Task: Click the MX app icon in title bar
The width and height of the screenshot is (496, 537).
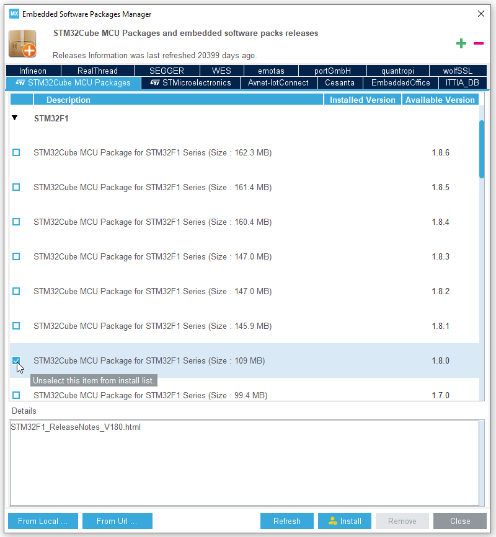Action: click(x=14, y=14)
